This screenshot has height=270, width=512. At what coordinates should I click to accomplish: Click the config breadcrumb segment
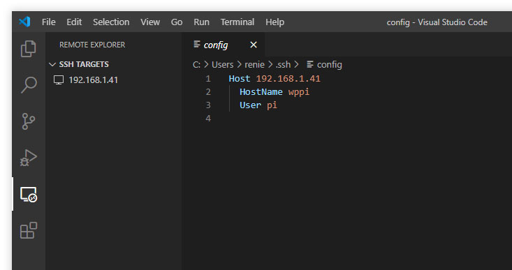pyautogui.click(x=330, y=65)
